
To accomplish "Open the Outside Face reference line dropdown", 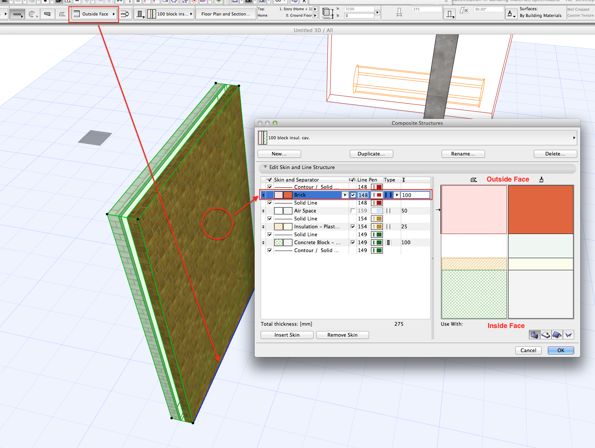I will [95, 14].
